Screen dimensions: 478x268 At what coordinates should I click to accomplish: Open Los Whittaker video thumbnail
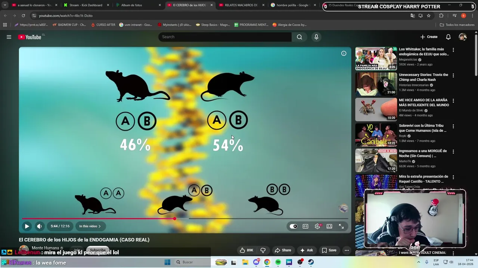click(376, 58)
